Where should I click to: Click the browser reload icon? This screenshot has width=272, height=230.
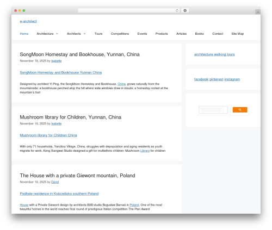coord(177,11)
